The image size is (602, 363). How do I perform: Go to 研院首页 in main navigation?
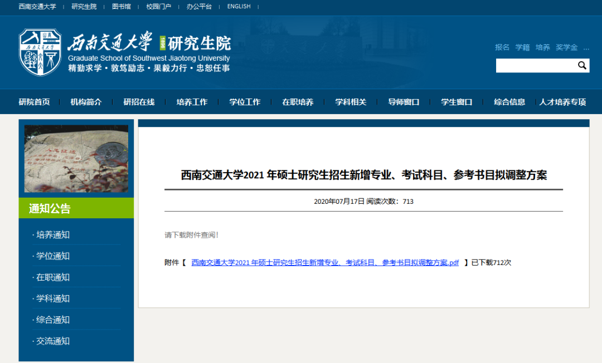pyautogui.click(x=34, y=102)
